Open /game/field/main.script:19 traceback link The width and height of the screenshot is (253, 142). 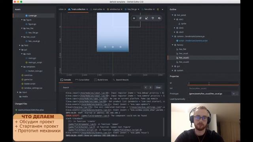[83, 130]
